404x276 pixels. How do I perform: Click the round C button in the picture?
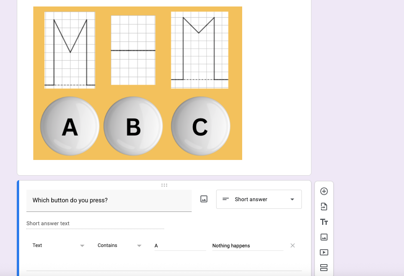tap(200, 126)
